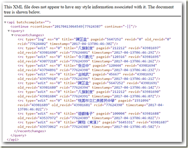Select old_revid value 43979918
This screenshot has height=148, width=188.
point(48,79)
